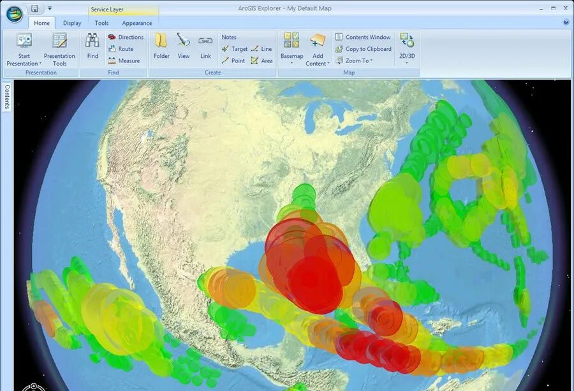Click the Basemap gallery icon
Viewport: 574px width, 391px height.
click(291, 40)
